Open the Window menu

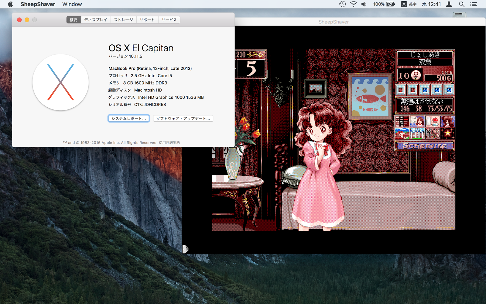[72, 4]
